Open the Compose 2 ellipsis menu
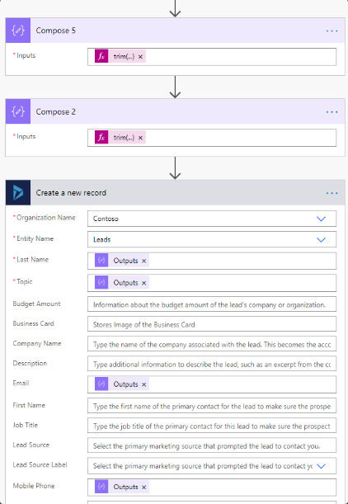 332,112
